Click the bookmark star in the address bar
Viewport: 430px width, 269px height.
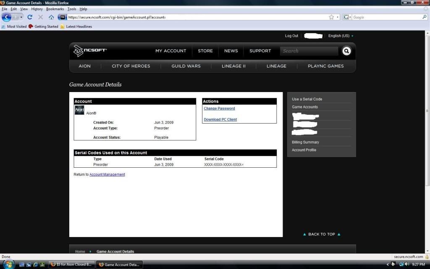click(331, 17)
